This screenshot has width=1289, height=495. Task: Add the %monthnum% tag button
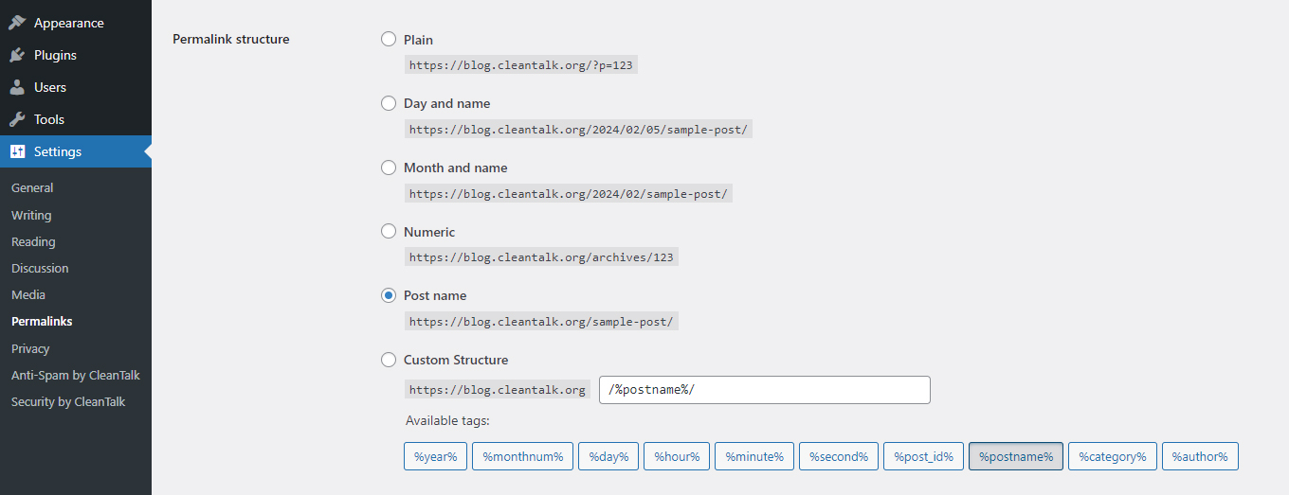click(x=522, y=457)
